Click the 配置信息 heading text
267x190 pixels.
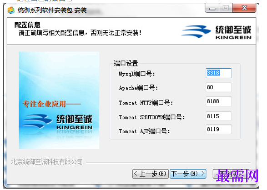tap(27, 25)
